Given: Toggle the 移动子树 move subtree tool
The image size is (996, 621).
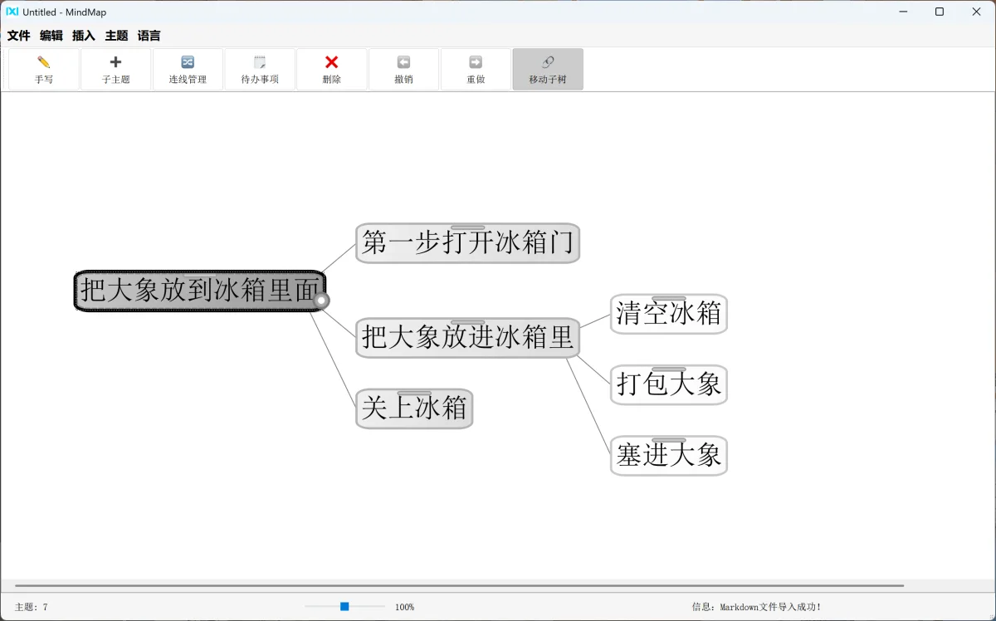Looking at the screenshot, I should [x=548, y=69].
